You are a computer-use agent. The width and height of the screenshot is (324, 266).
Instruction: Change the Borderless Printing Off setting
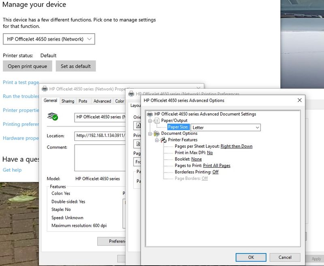coord(215,172)
